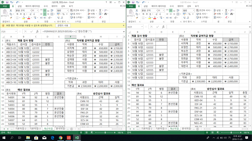The image size is (252, 141).
Task: Expand formula bar in left window
Action: [124, 32]
